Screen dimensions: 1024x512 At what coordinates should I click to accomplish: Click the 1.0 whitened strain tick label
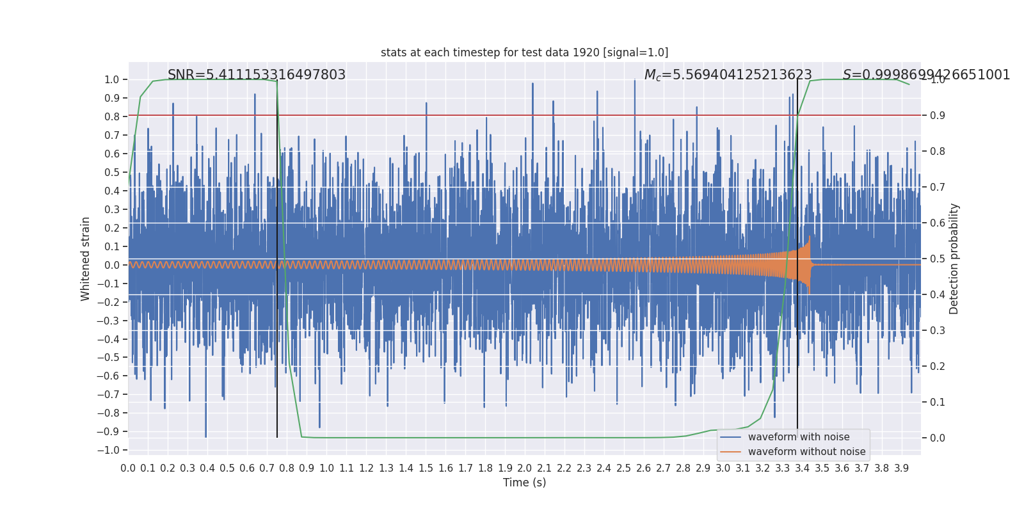[x=111, y=79]
